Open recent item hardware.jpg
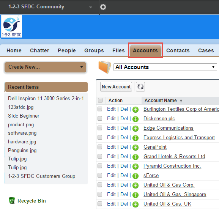 (22, 142)
